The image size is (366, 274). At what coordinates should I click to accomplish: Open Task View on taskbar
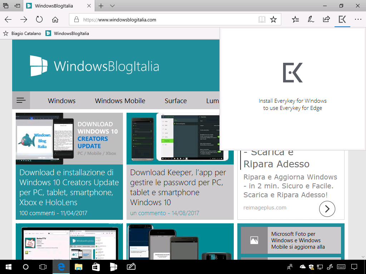[x=43, y=267]
